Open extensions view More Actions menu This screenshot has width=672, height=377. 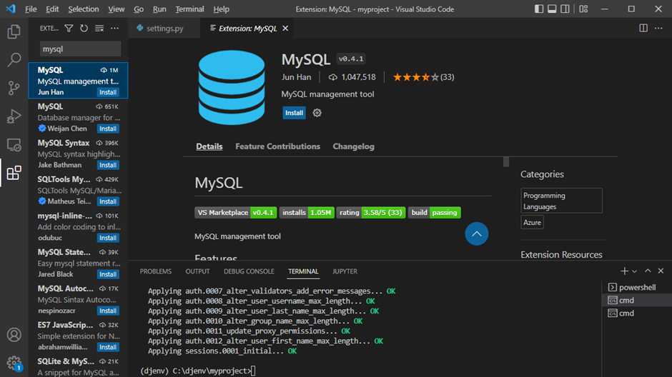click(114, 29)
